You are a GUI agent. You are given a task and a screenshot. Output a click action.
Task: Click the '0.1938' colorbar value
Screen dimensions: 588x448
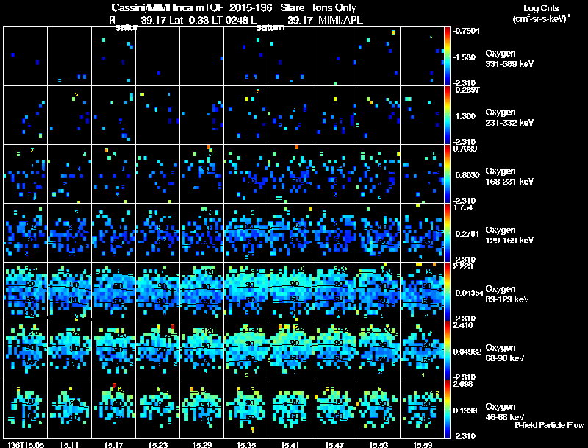click(x=464, y=411)
